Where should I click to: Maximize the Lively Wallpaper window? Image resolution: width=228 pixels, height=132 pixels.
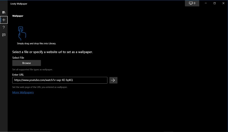pos(215,3)
